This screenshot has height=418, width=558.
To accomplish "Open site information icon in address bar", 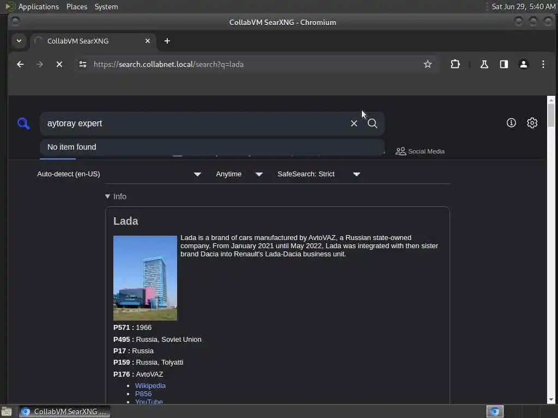I will pos(83,64).
